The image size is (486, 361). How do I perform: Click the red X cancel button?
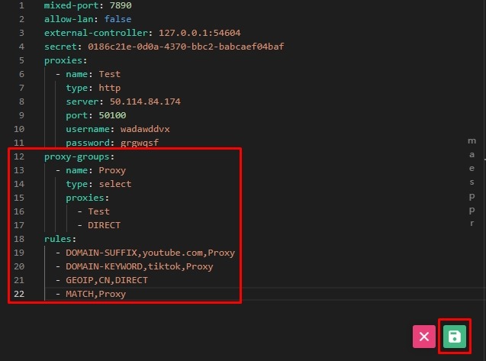[x=424, y=337]
